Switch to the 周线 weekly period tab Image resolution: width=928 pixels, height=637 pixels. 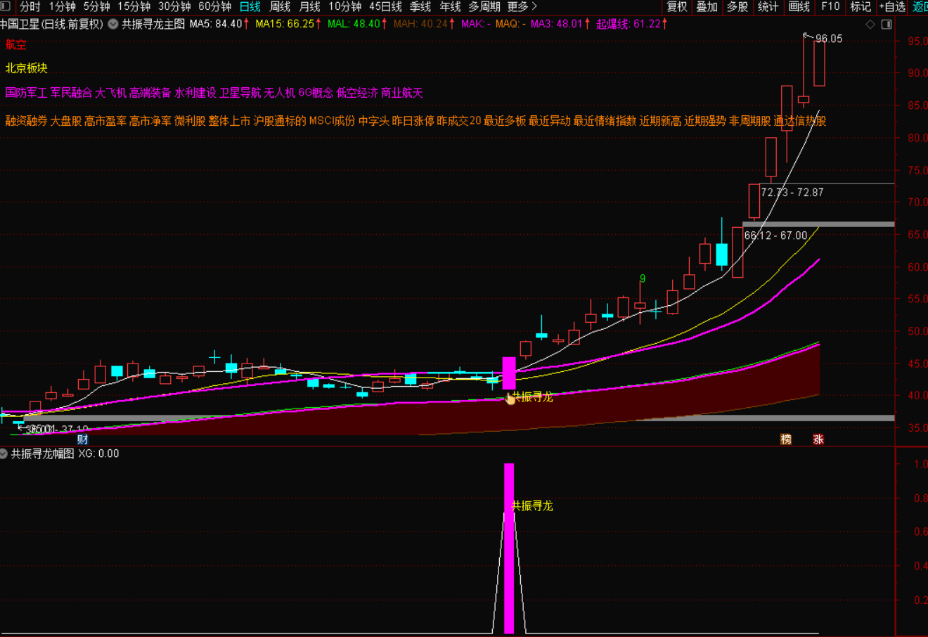tap(280, 6)
